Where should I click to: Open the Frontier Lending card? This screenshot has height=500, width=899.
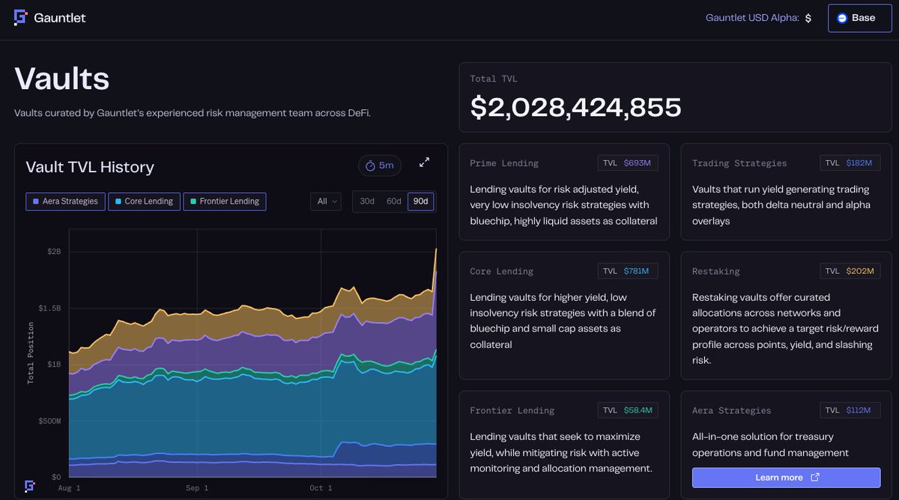pyautogui.click(x=564, y=445)
